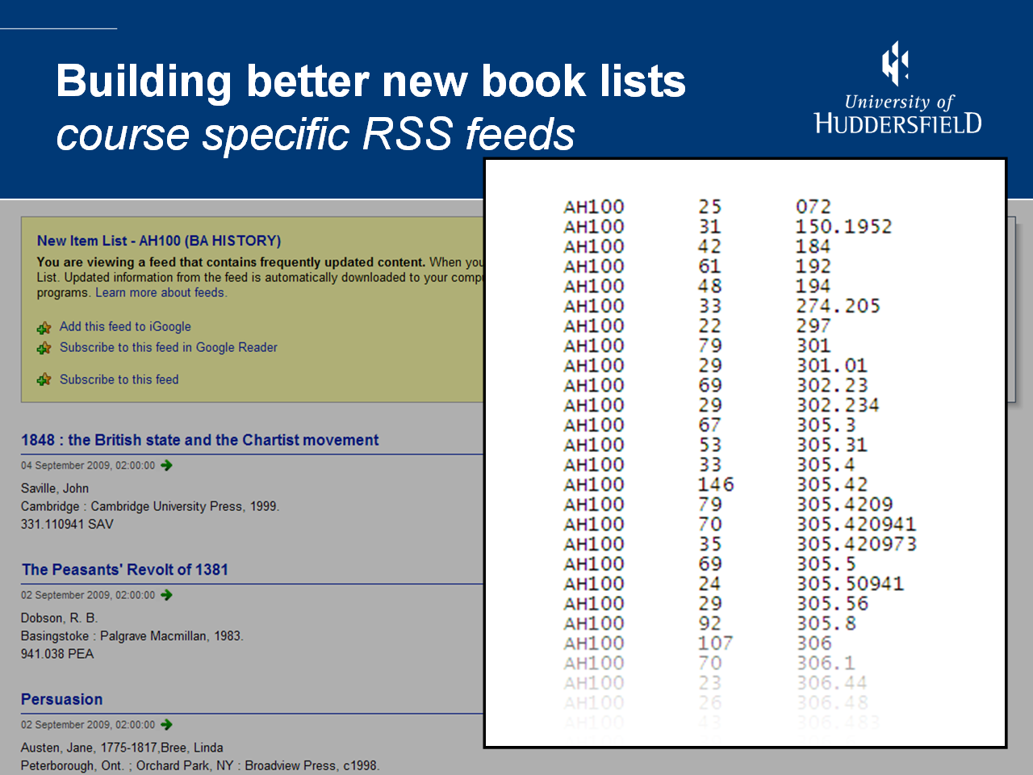The height and width of the screenshot is (775, 1033).
Task: Click the Google Reader feed icon
Action: [x=44, y=348]
